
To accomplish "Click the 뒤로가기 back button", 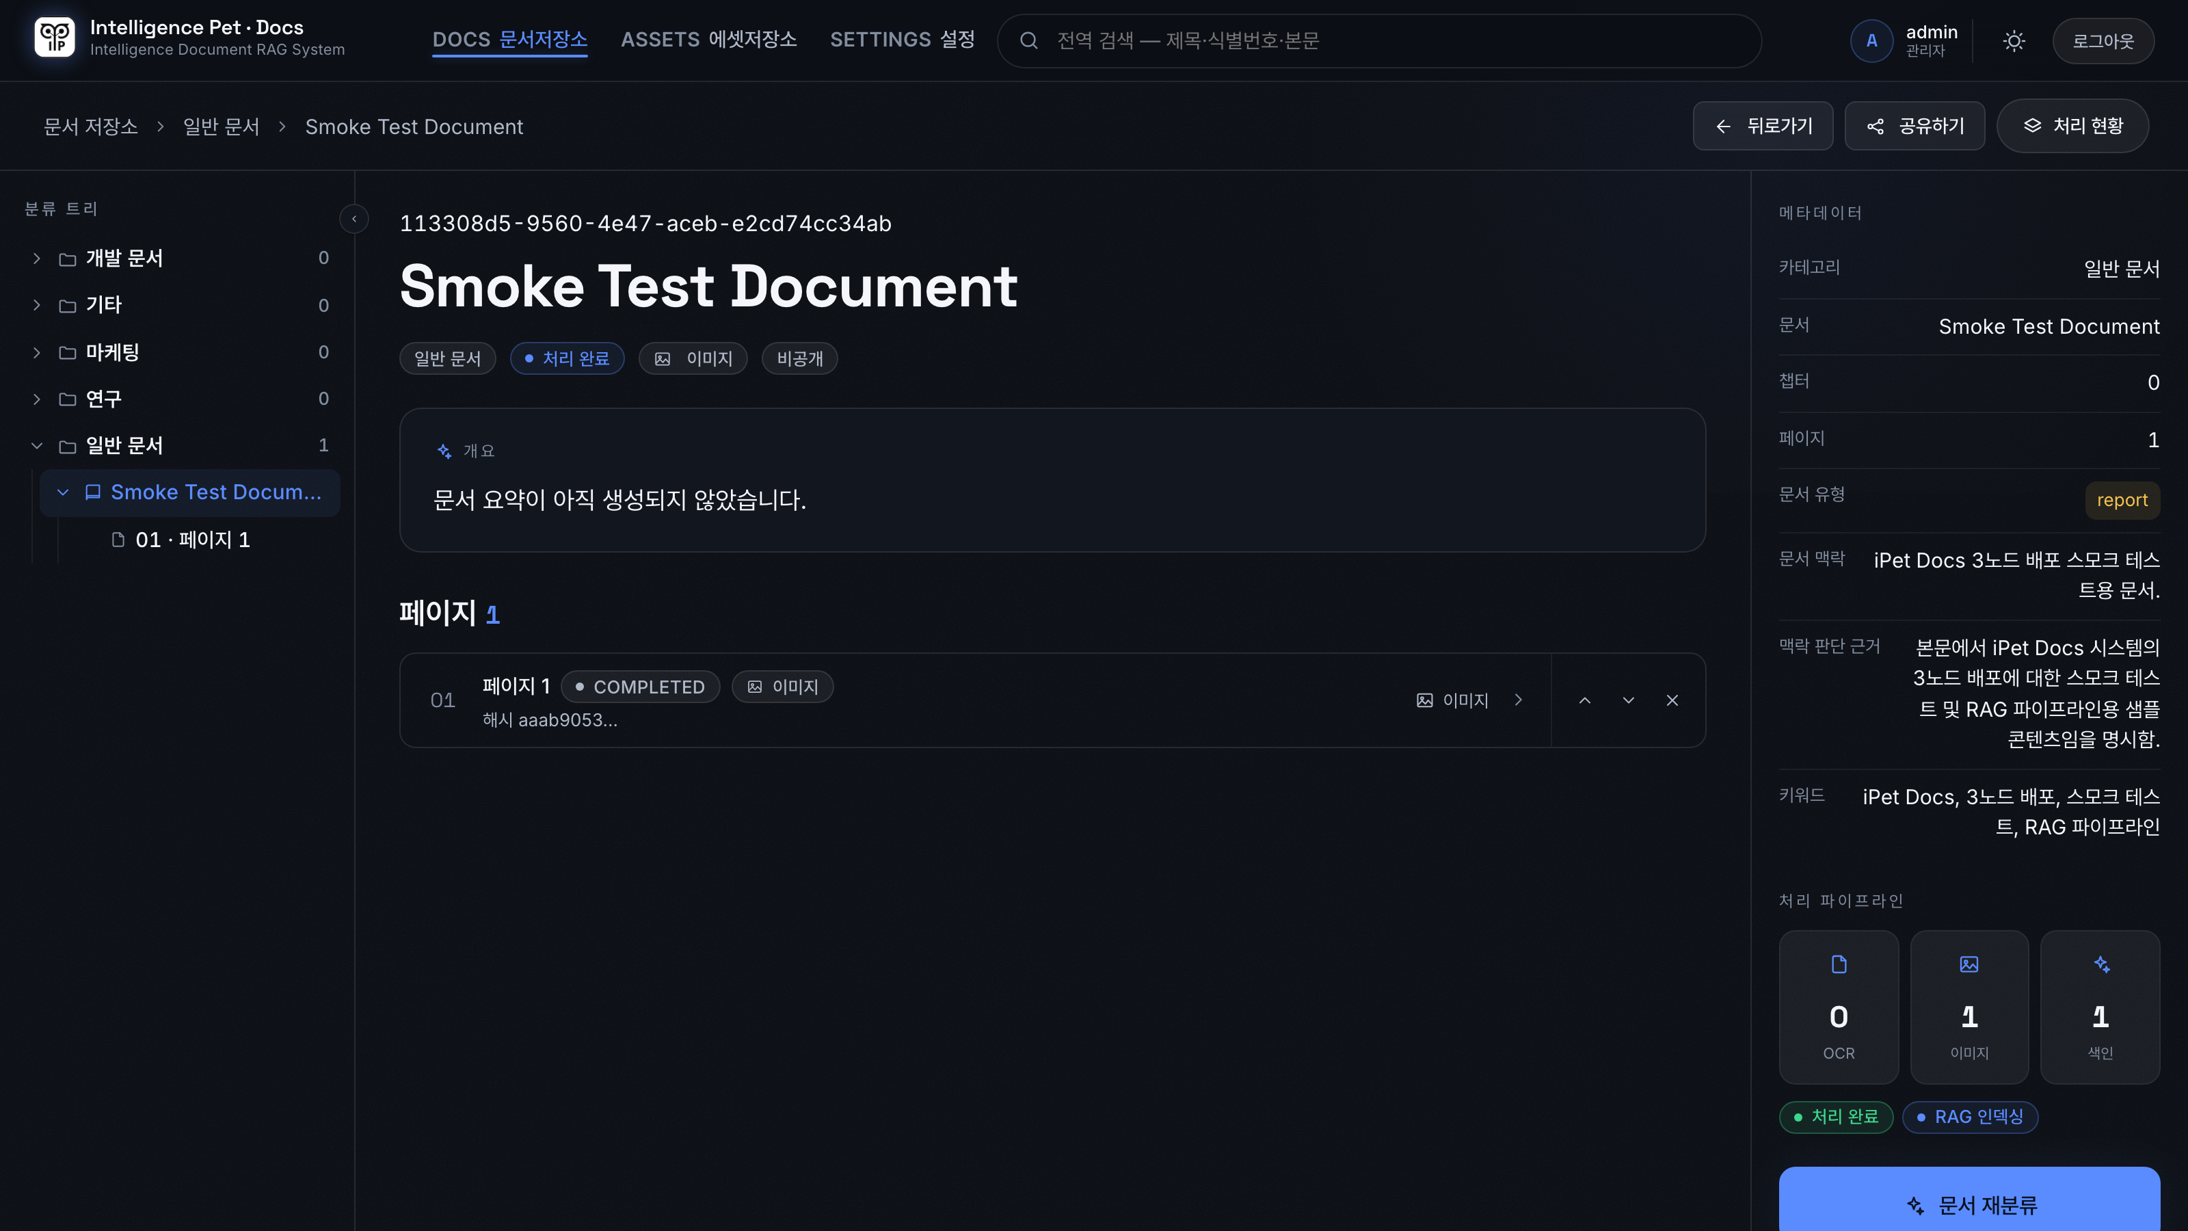I will (1763, 126).
